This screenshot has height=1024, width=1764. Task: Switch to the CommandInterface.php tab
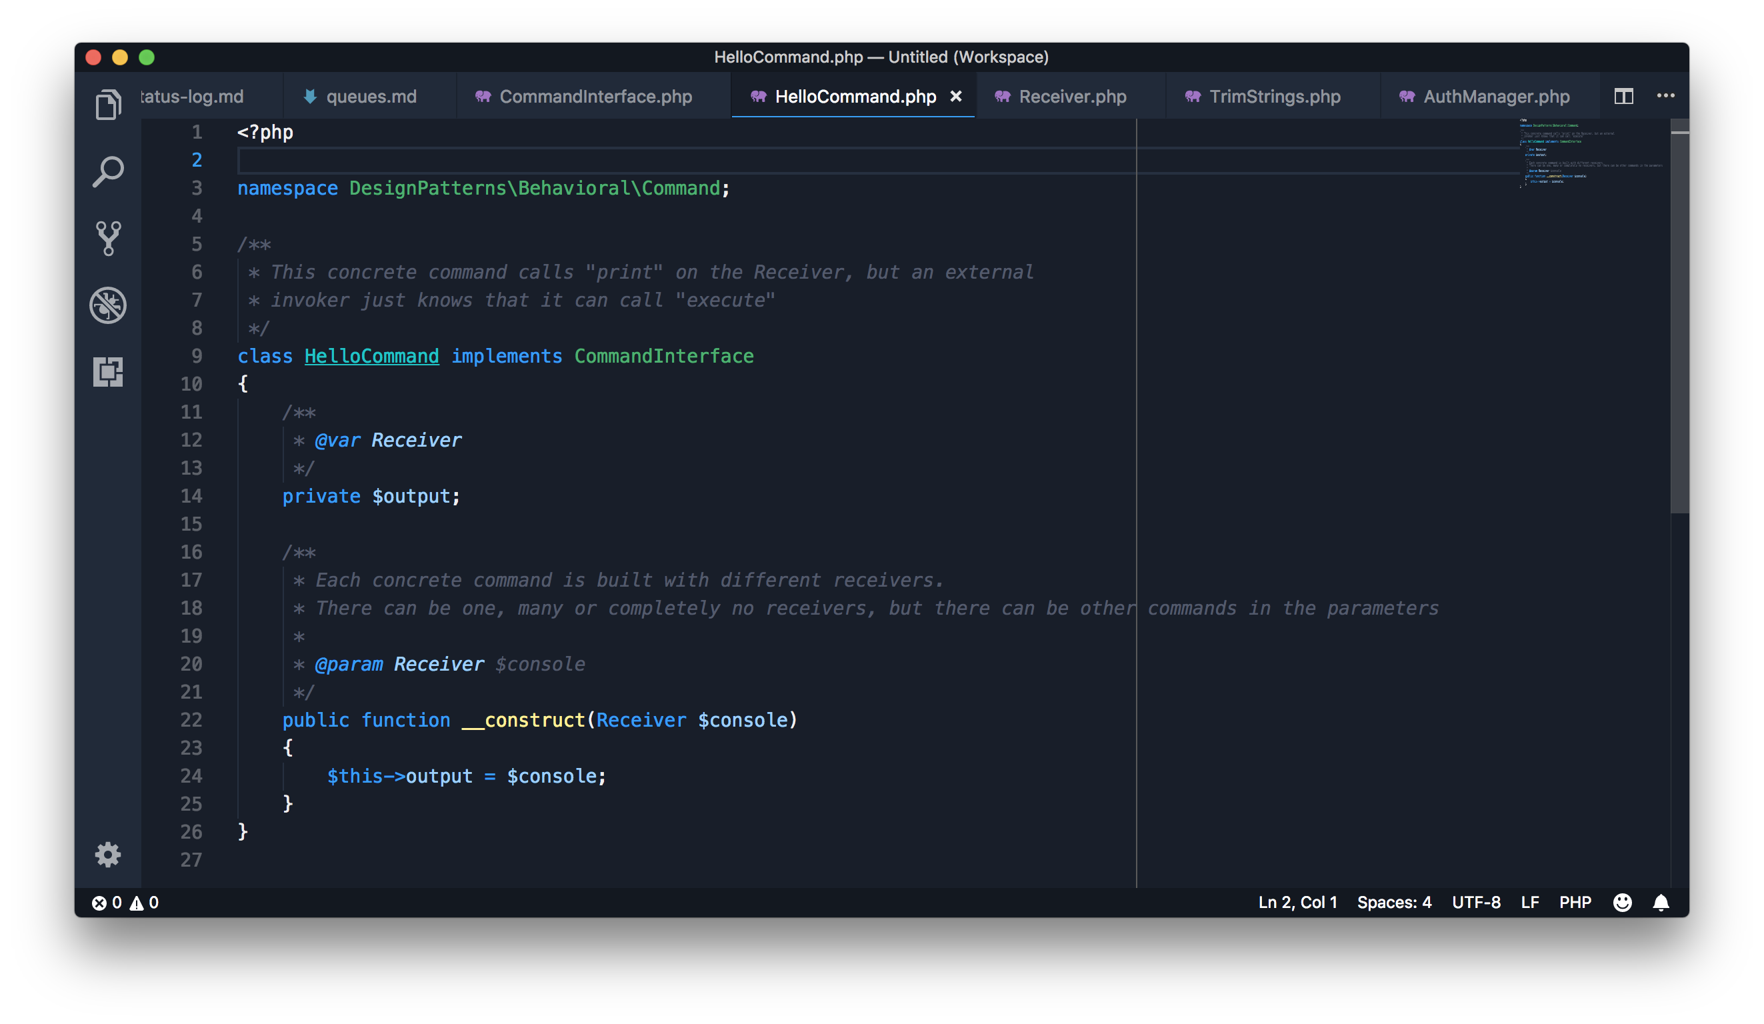coord(594,97)
